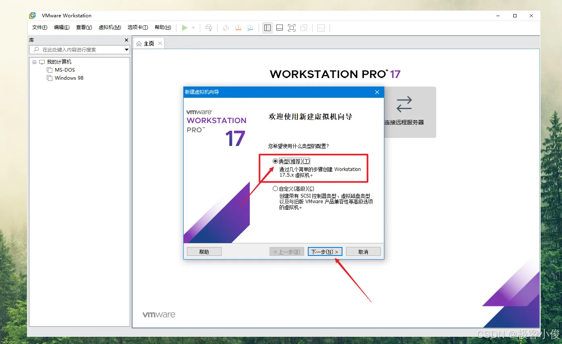Minimize the VMware Workstation window
This screenshot has width=562, height=344.
tap(498, 16)
